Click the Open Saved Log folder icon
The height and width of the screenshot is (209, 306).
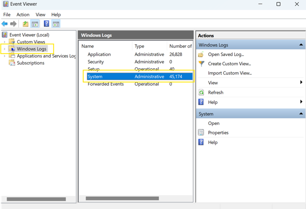[201, 54]
